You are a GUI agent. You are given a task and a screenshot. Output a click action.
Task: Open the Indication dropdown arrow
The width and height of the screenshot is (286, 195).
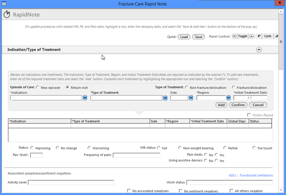pyautogui.click(x=85, y=98)
